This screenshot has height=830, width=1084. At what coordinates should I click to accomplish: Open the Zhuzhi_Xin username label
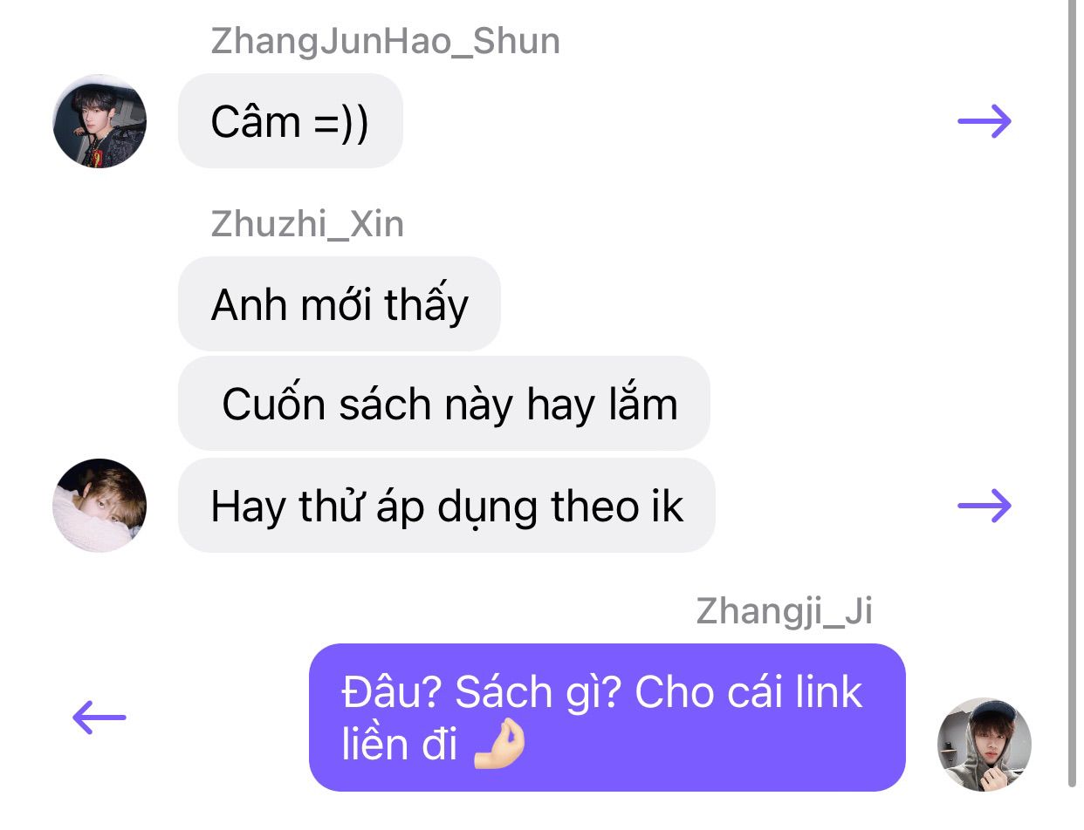(307, 225)
